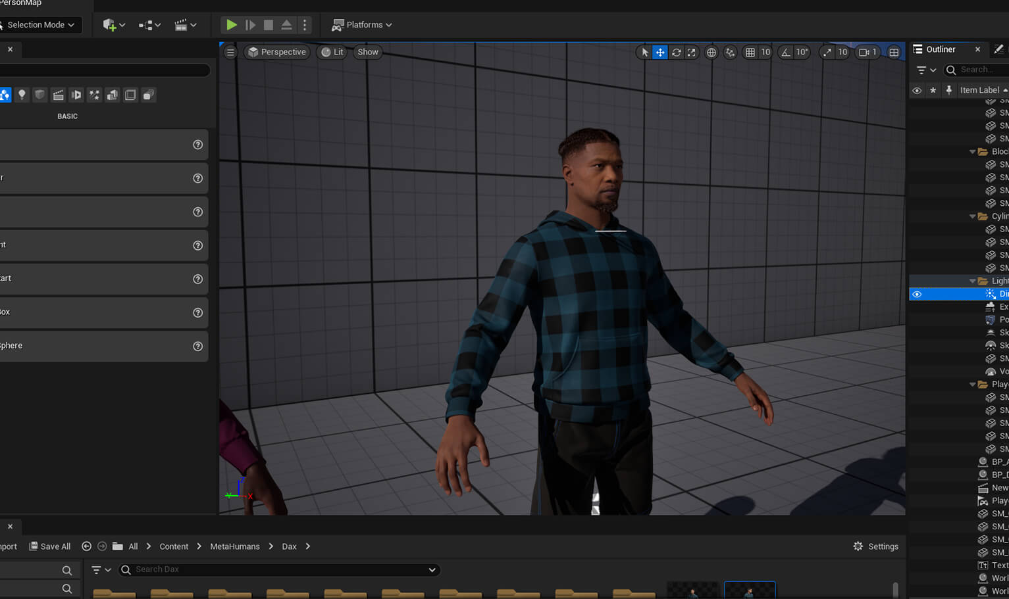Click the select objects arrow tool
The height and width of the screenshot is (599, 1009).
[644, 53]
